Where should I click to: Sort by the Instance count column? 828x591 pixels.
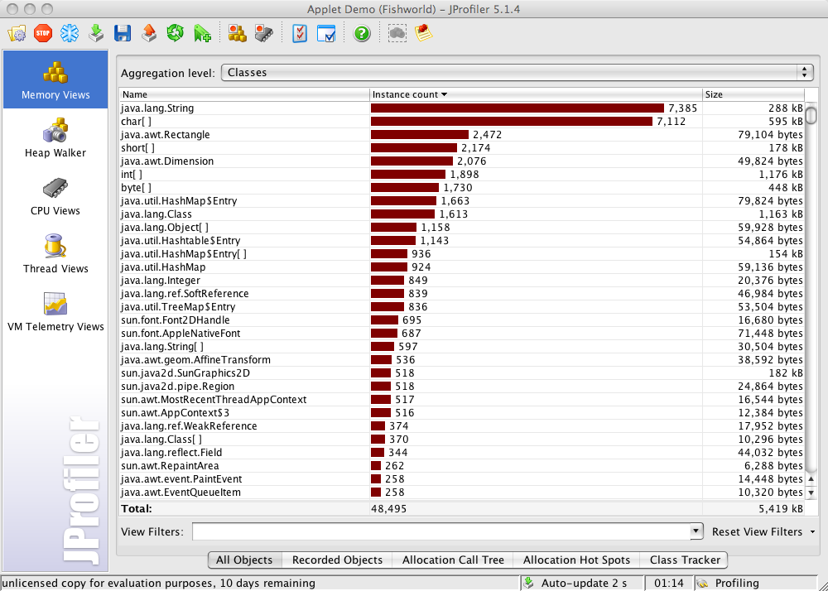pos(536,94)
